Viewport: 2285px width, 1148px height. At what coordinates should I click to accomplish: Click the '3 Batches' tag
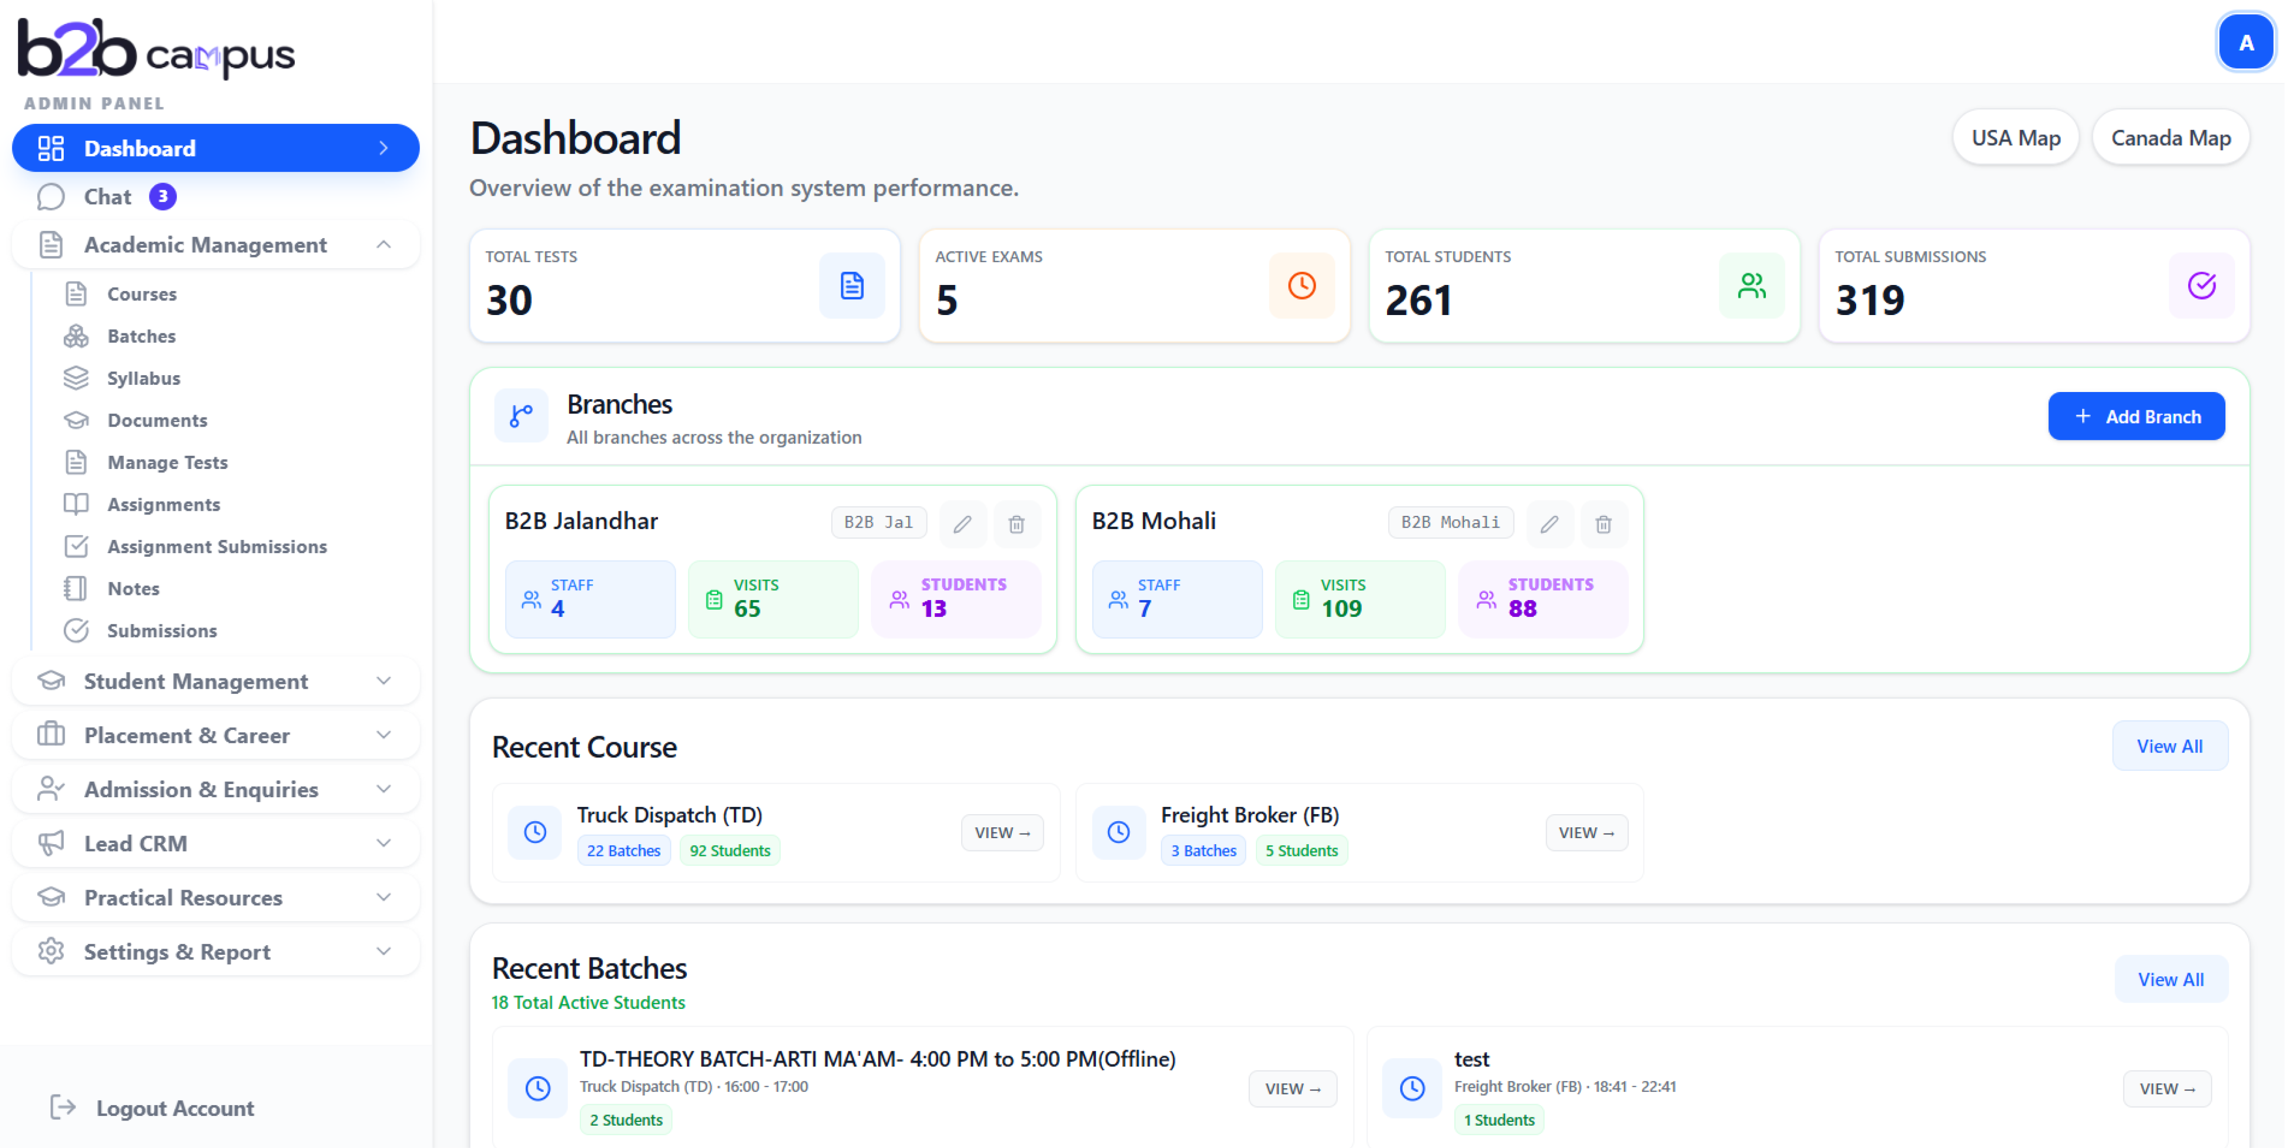pos(1203,850)
